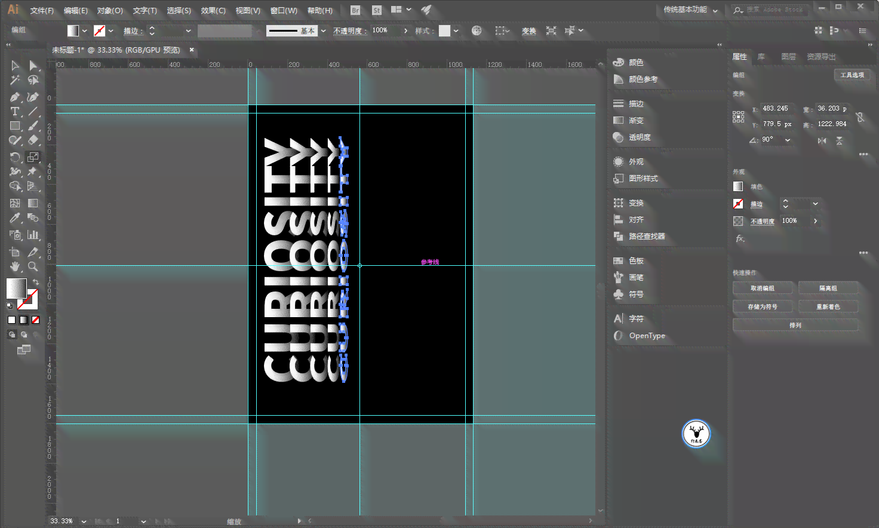Open stroke weight dropdown in Properties panel

815,204
